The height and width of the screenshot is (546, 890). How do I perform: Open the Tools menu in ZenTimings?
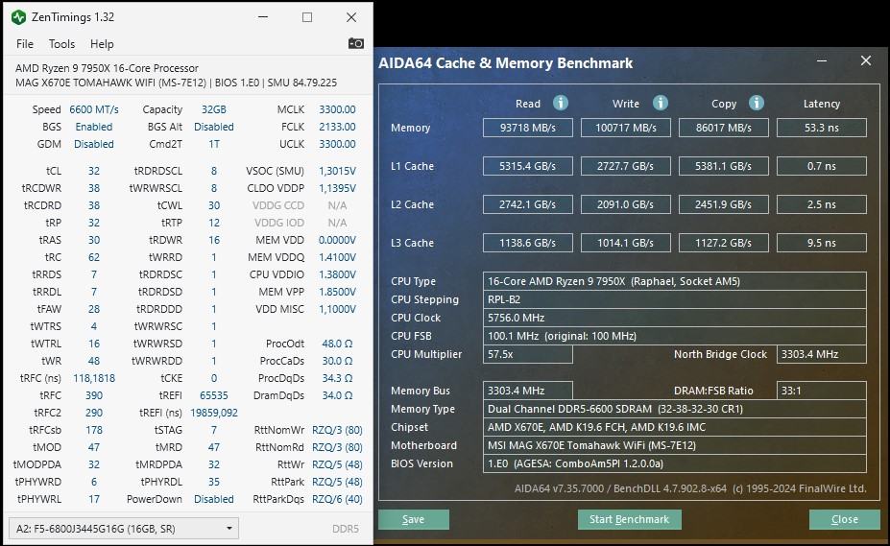61,44
